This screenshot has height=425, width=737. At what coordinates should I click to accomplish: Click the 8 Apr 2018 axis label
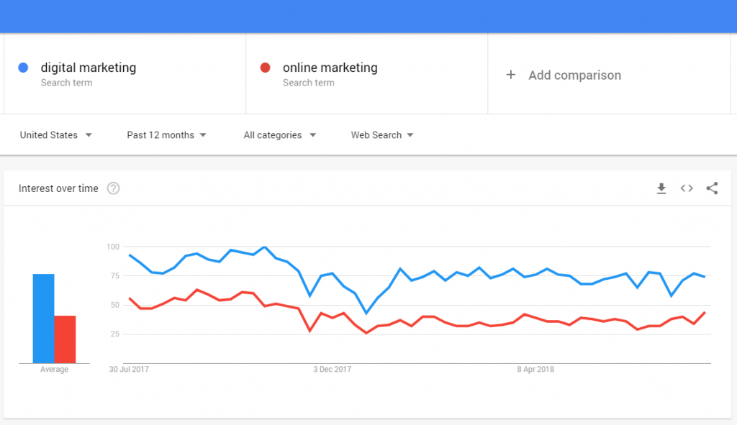coord(535,369)
